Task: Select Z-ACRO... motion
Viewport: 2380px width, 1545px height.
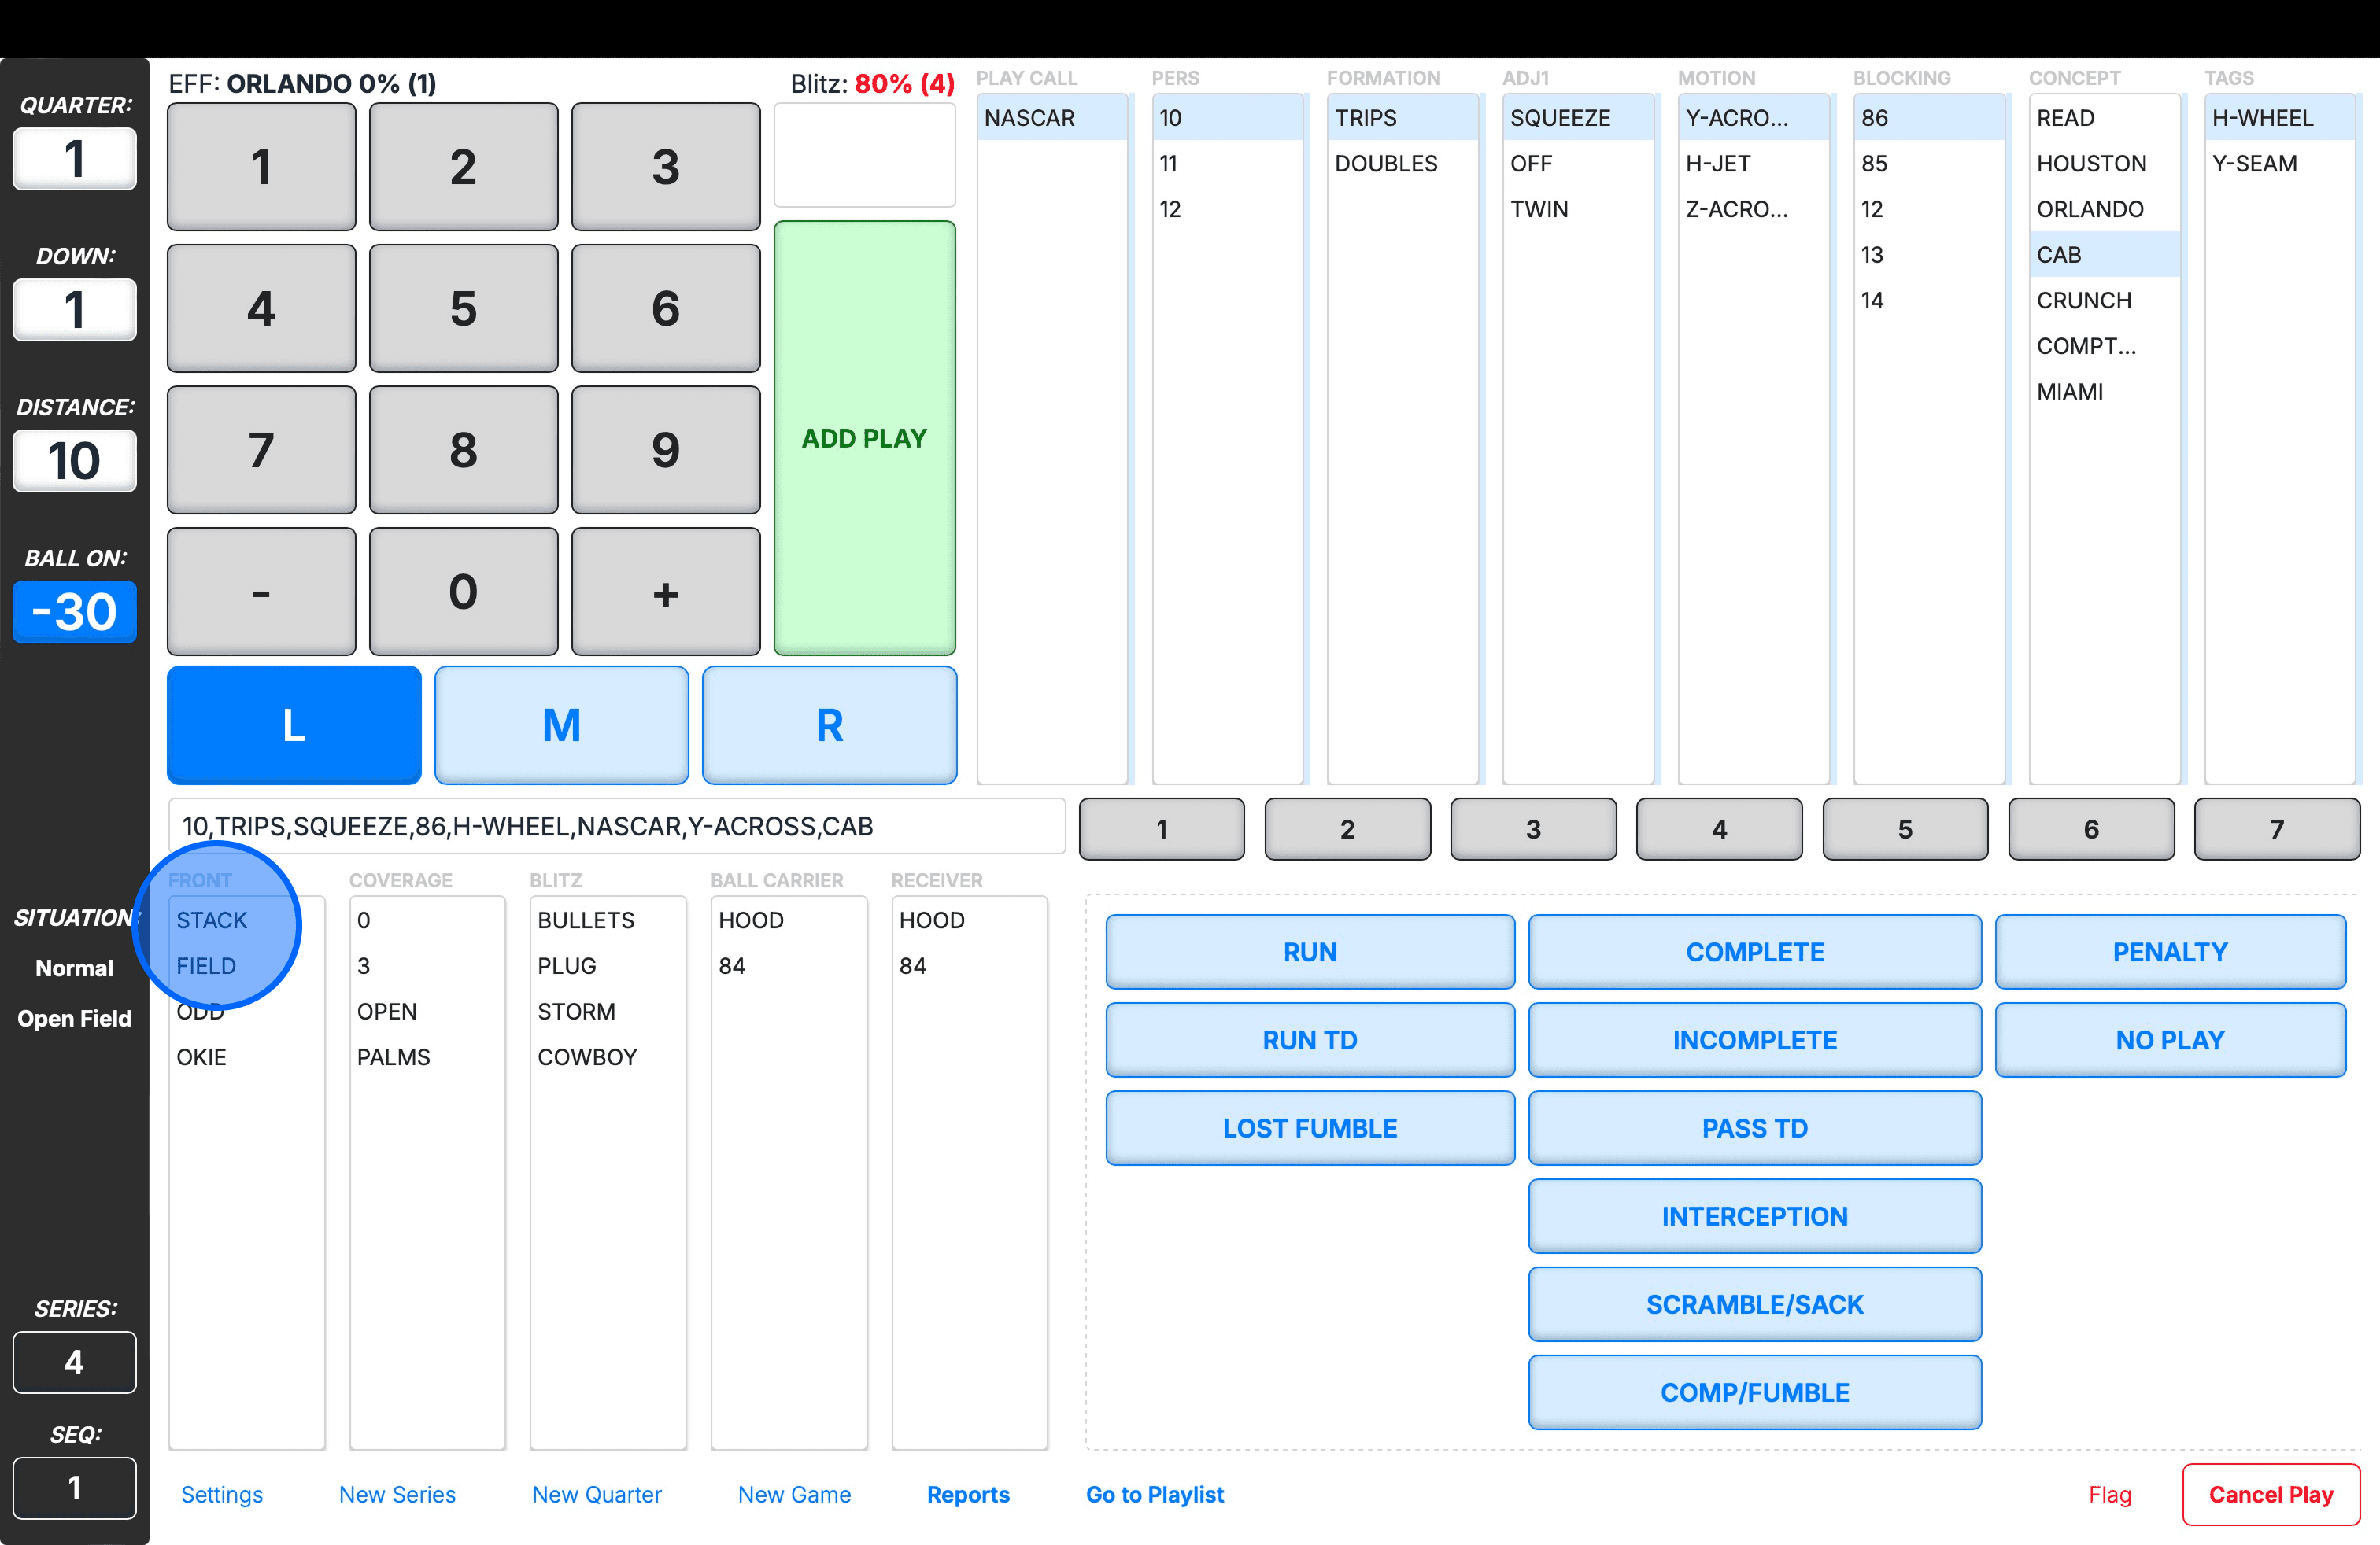Action: pyautogui.click(x=1753, y=209)
